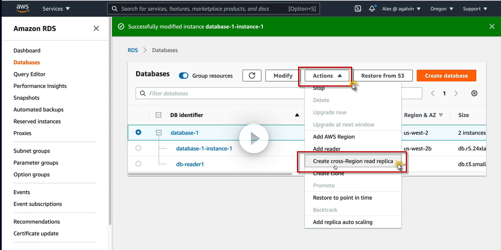Click Create database button
Screen dimensions: 501x250
pos(446,75)
